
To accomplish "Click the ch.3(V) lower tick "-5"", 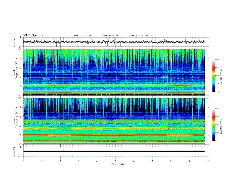I will coord(19,156).
